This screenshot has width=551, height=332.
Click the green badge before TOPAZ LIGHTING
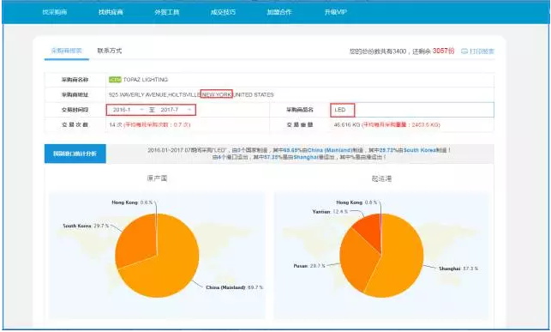pos(115,80)
